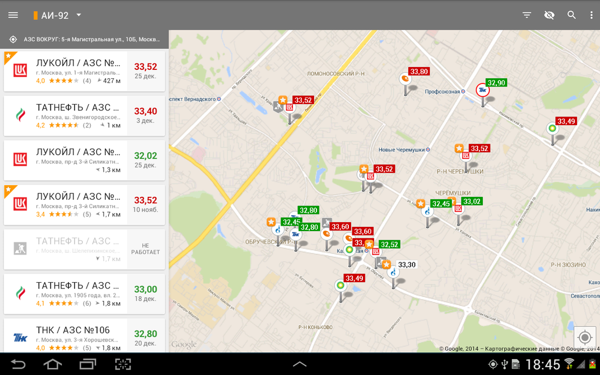Center the map on my location
This screenshot has height=375, width=600.
584,337
